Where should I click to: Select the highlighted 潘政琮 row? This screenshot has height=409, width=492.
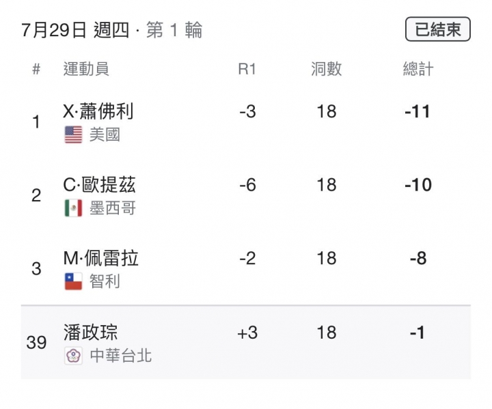[246, 342]
